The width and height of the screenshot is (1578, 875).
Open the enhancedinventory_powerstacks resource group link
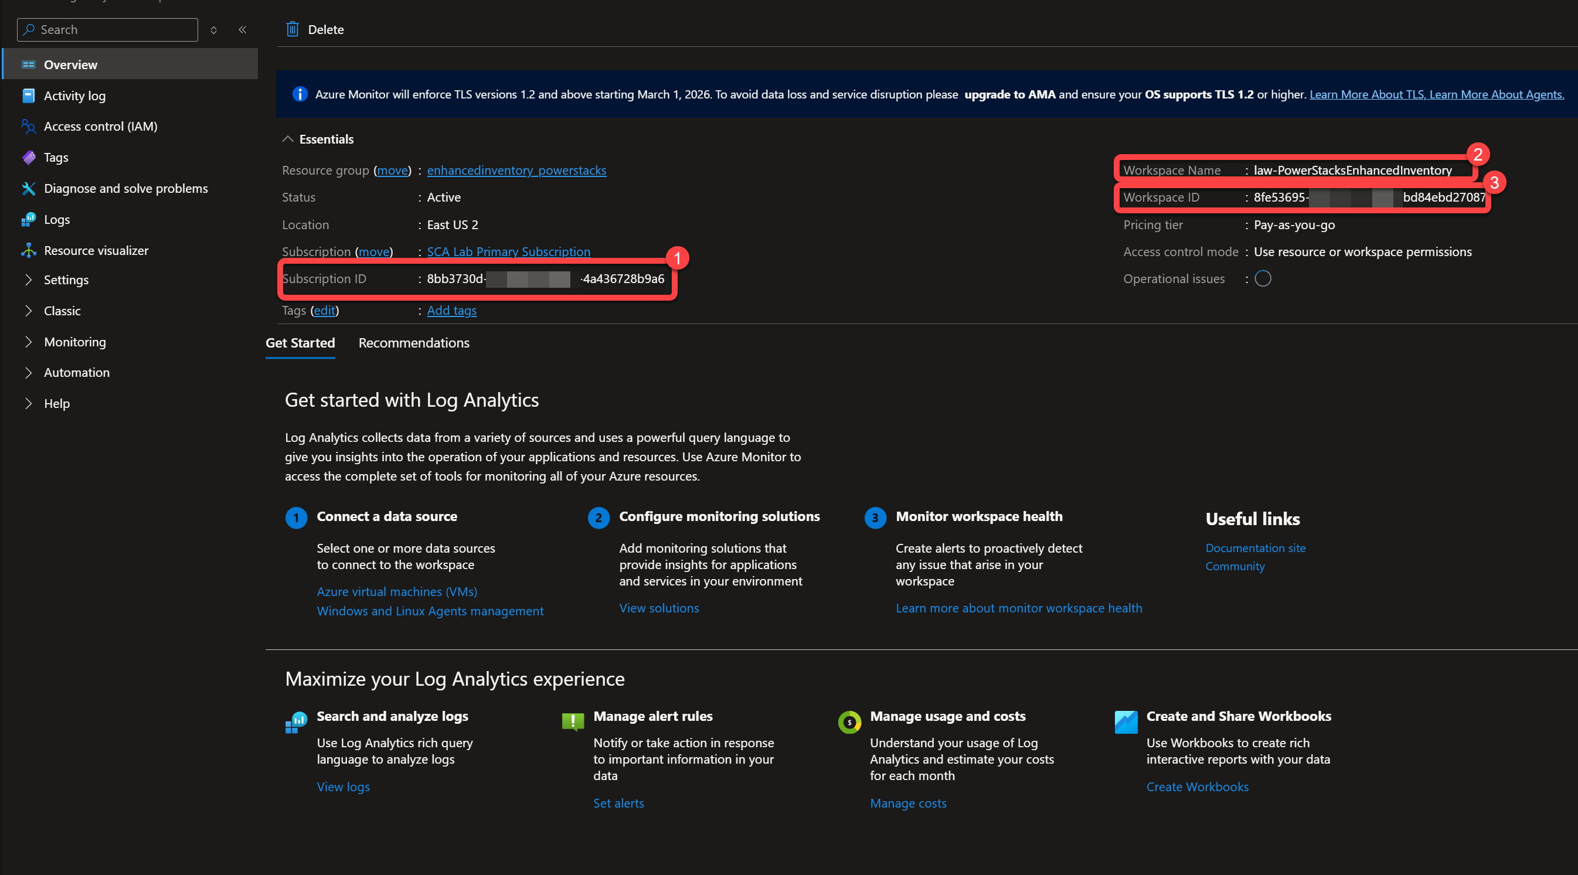[x=516, y=170]
